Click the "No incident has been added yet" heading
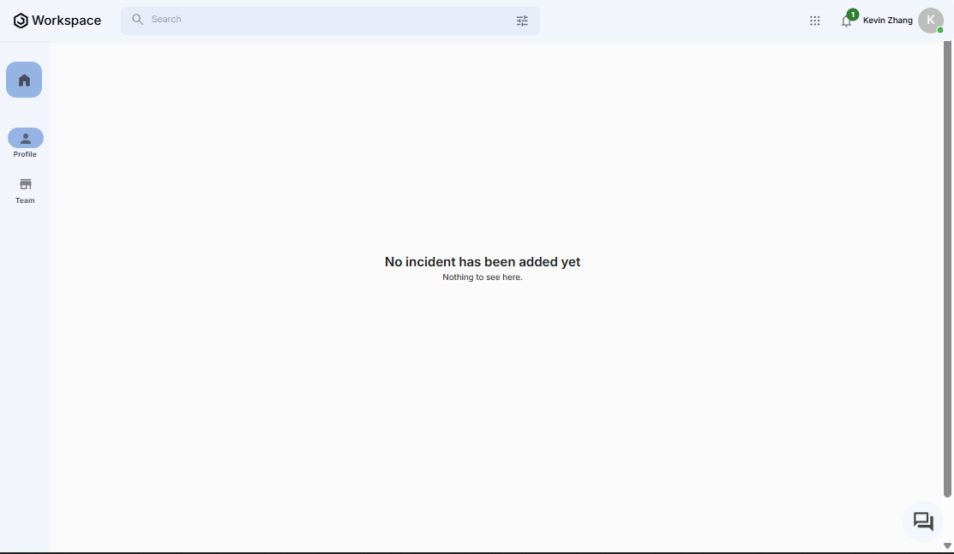Image resolution: width=954 pixels, height=554 pixels. coord(483,262)
